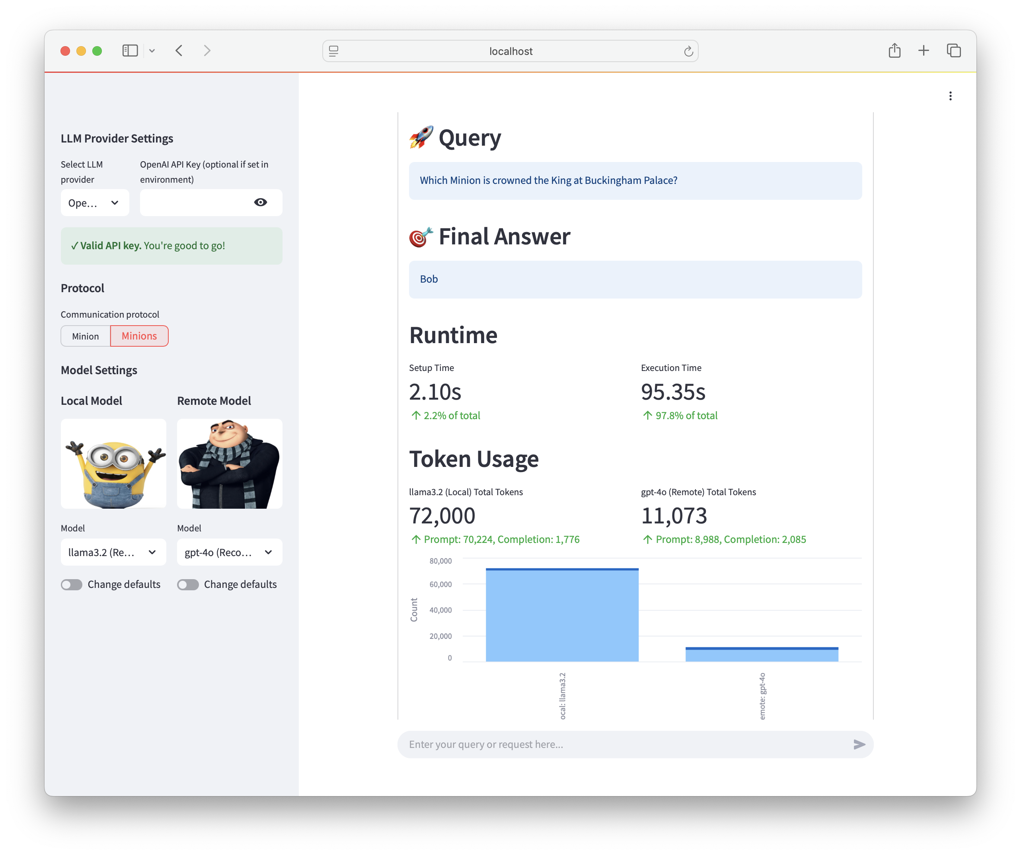
Task: Select the Minions protocol option
Action: tap(139, 336)
